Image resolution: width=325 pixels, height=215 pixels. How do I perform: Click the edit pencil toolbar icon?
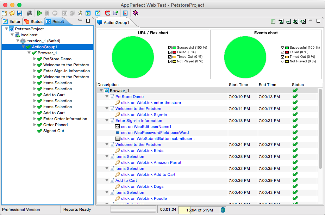[x=98, y=13]
